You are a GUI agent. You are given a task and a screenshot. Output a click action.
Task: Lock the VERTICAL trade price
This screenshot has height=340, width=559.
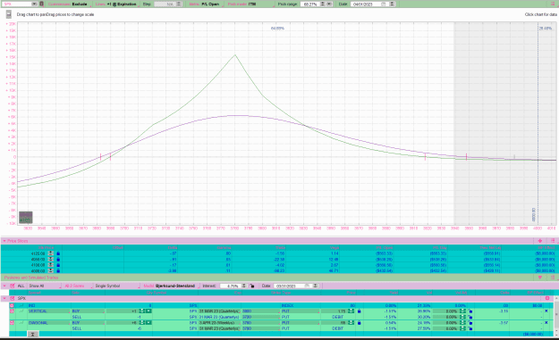click(359, 311)
